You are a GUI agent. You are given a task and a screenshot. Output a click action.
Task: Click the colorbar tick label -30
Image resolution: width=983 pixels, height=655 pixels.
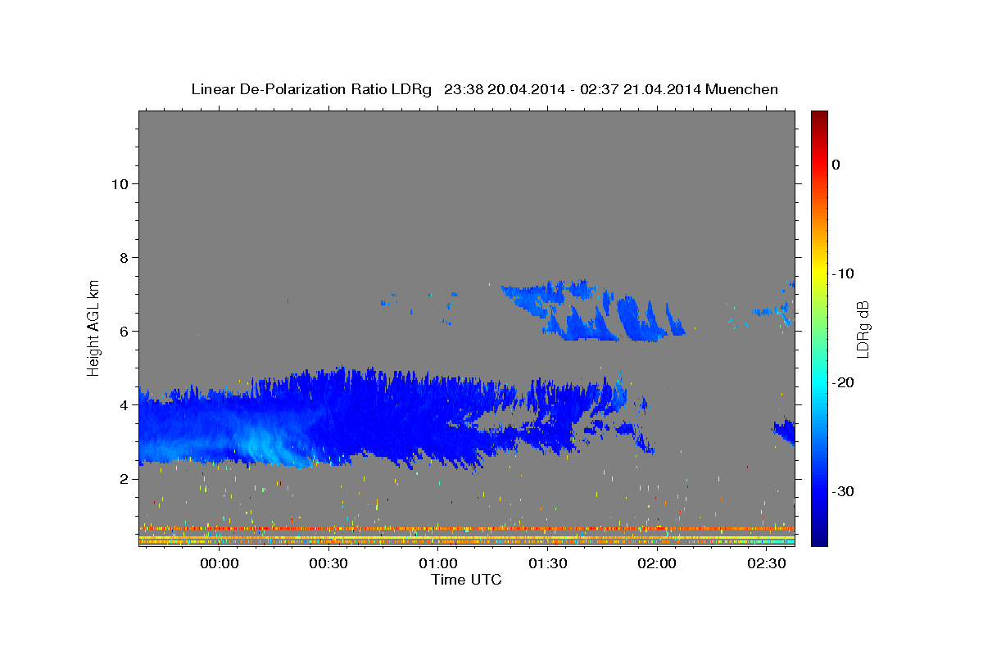tap(842, 491)
